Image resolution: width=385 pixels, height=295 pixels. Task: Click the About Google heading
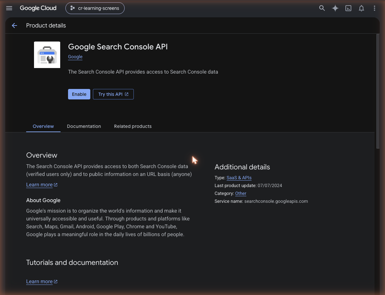43,200
